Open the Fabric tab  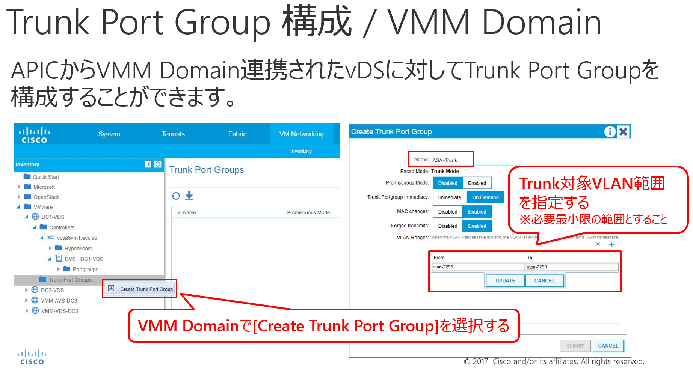pos(237,134)
